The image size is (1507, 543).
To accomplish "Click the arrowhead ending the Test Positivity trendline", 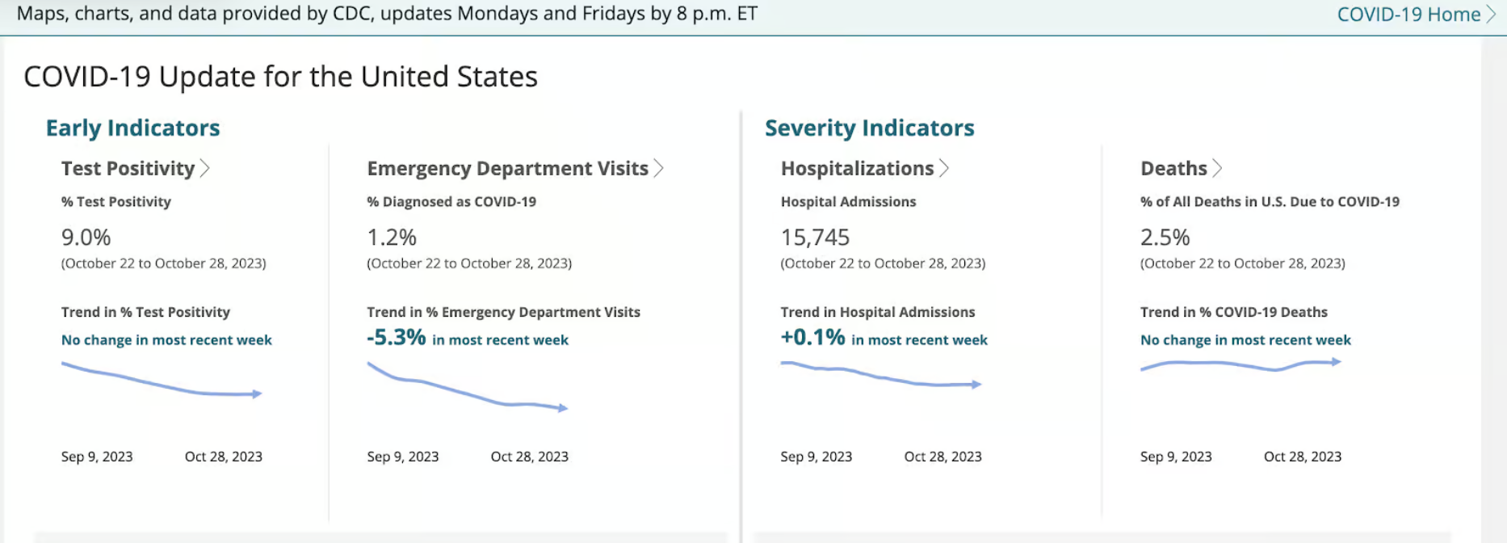I will click(257, 394).
